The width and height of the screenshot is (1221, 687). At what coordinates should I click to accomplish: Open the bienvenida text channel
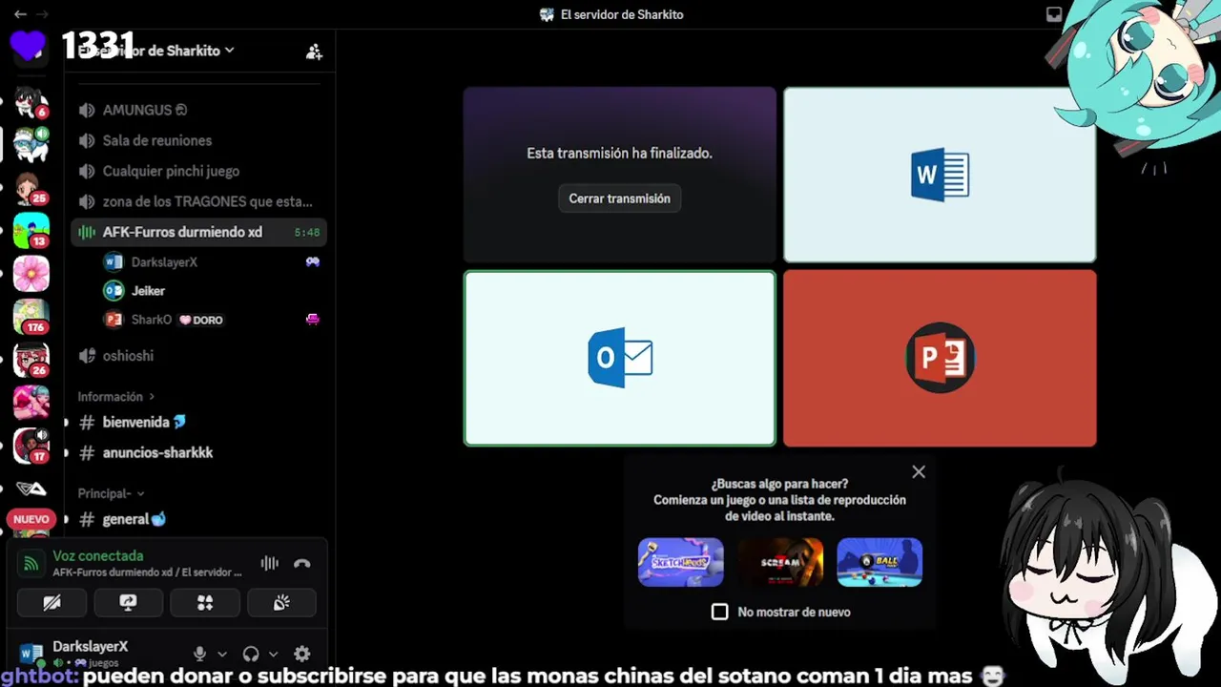click(x=197, y=422)
